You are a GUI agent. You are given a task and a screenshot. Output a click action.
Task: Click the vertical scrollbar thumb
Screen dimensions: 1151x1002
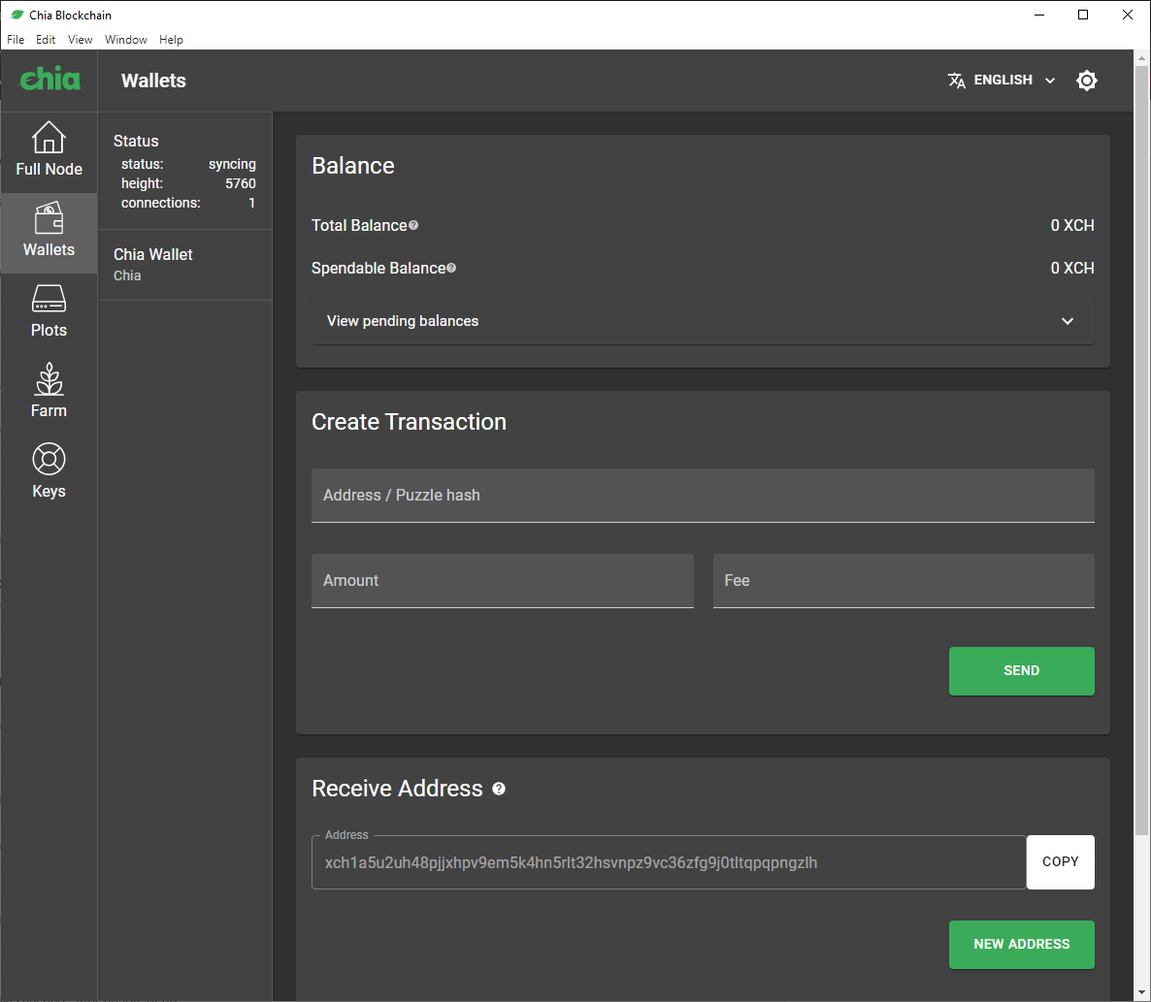(x=1141, y=450)
